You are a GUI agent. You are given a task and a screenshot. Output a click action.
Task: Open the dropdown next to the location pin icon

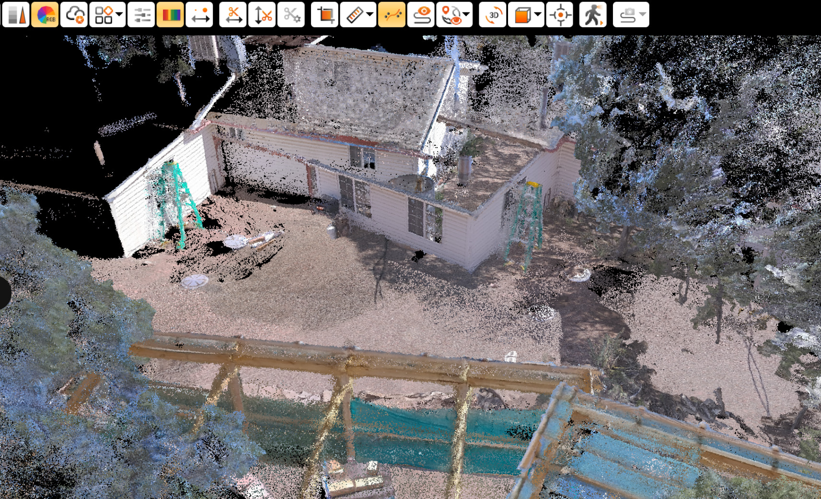467,15
